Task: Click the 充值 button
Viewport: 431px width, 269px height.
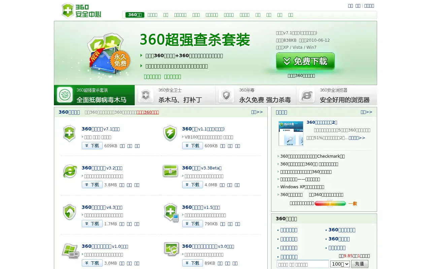Action: pyautogui.click(x=360, y=264)
